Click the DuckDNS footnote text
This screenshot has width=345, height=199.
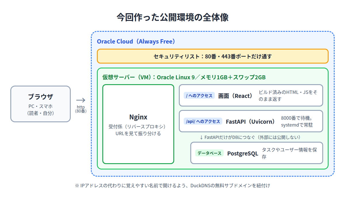(172, 186)
